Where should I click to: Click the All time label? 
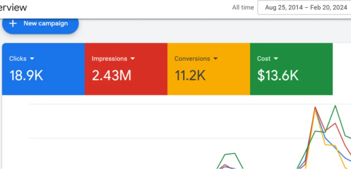(x=243, y=8)
